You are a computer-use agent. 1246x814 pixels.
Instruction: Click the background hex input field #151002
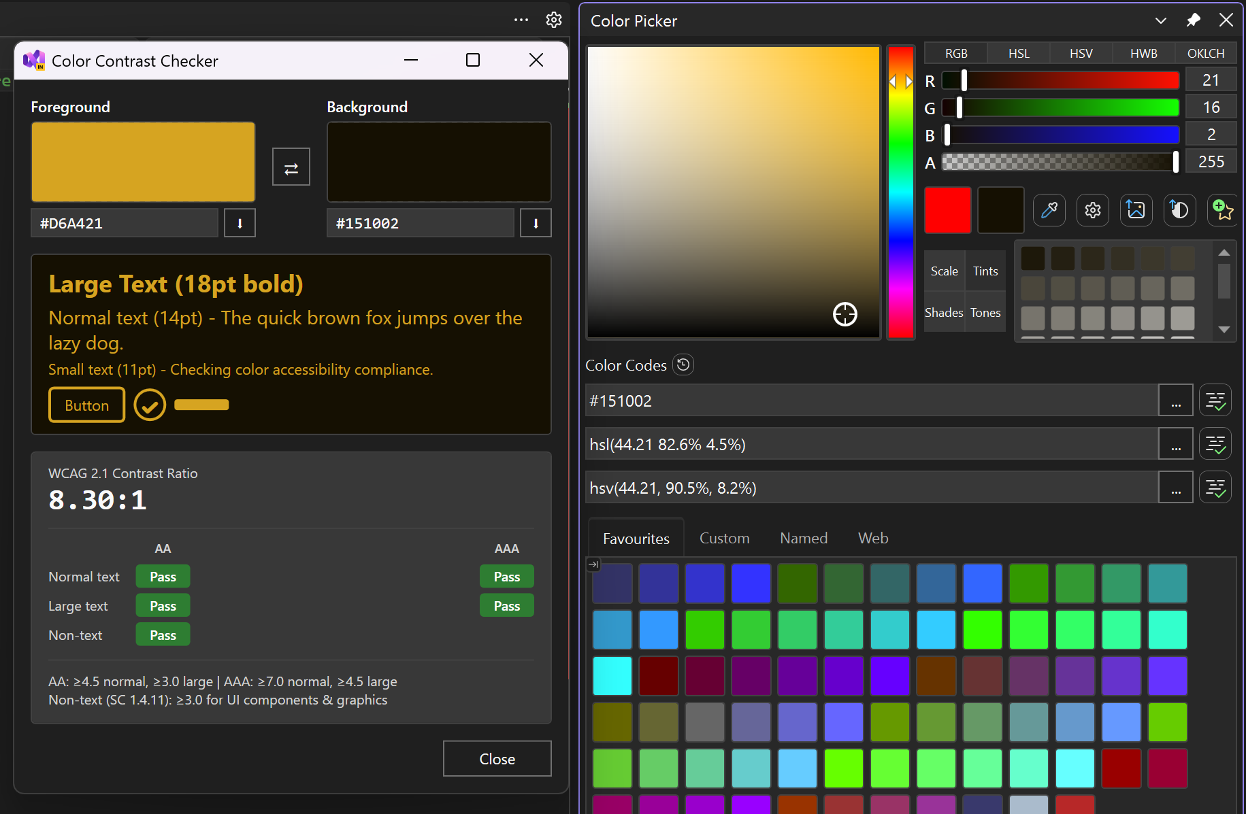point(420,224)
